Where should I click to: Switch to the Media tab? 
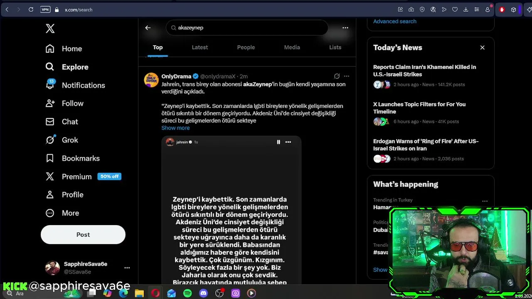tap(292, 47)
